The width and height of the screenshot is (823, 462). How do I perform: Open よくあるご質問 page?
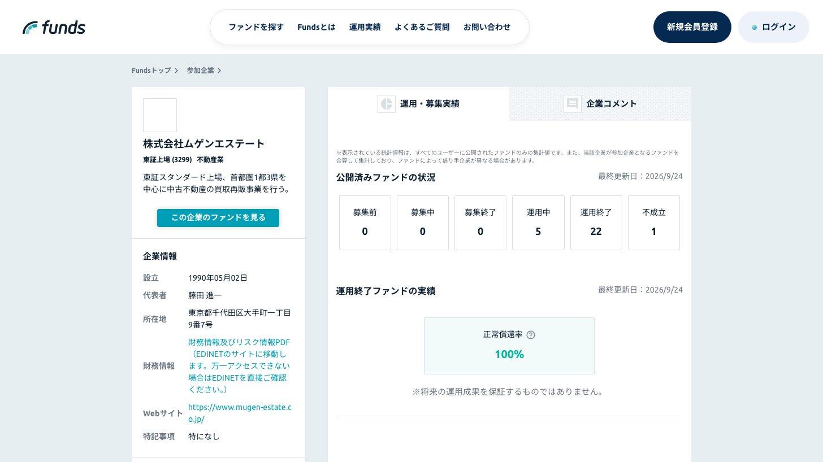(x=422, y=27)
